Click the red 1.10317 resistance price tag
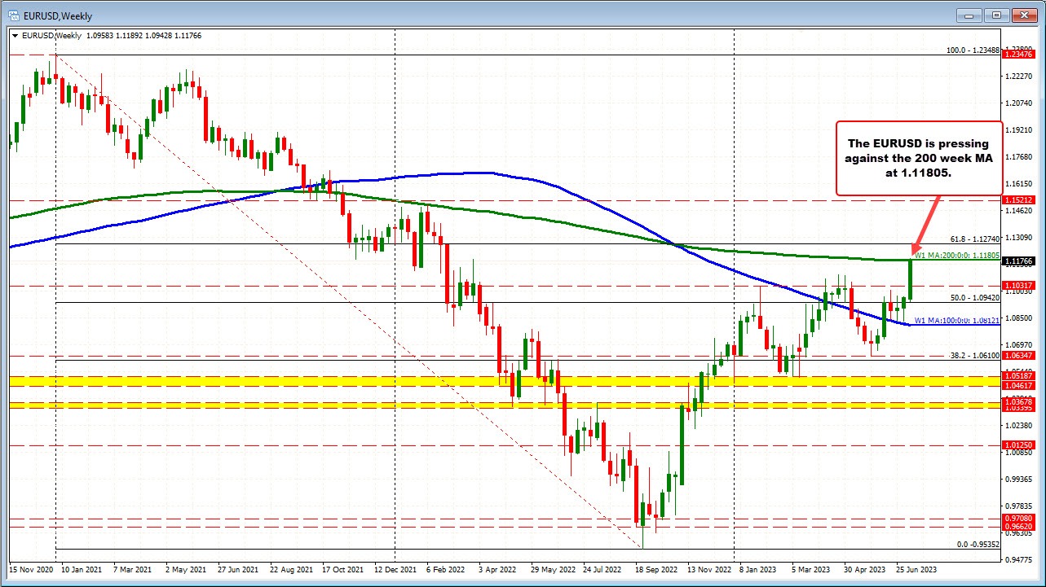The height and width of the screenshot is (587, 1046). coord(1019,285)
